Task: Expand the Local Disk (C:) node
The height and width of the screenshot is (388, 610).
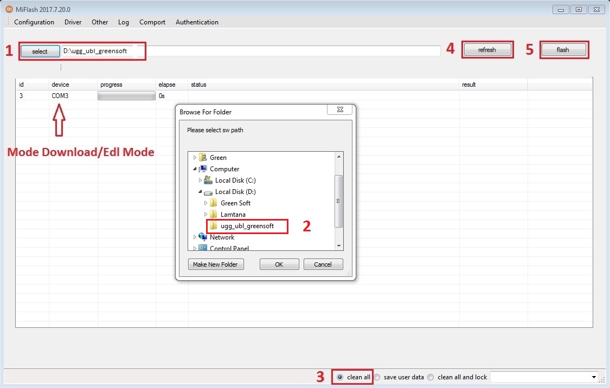Action: pyautogui.click(x=200, y=180)
